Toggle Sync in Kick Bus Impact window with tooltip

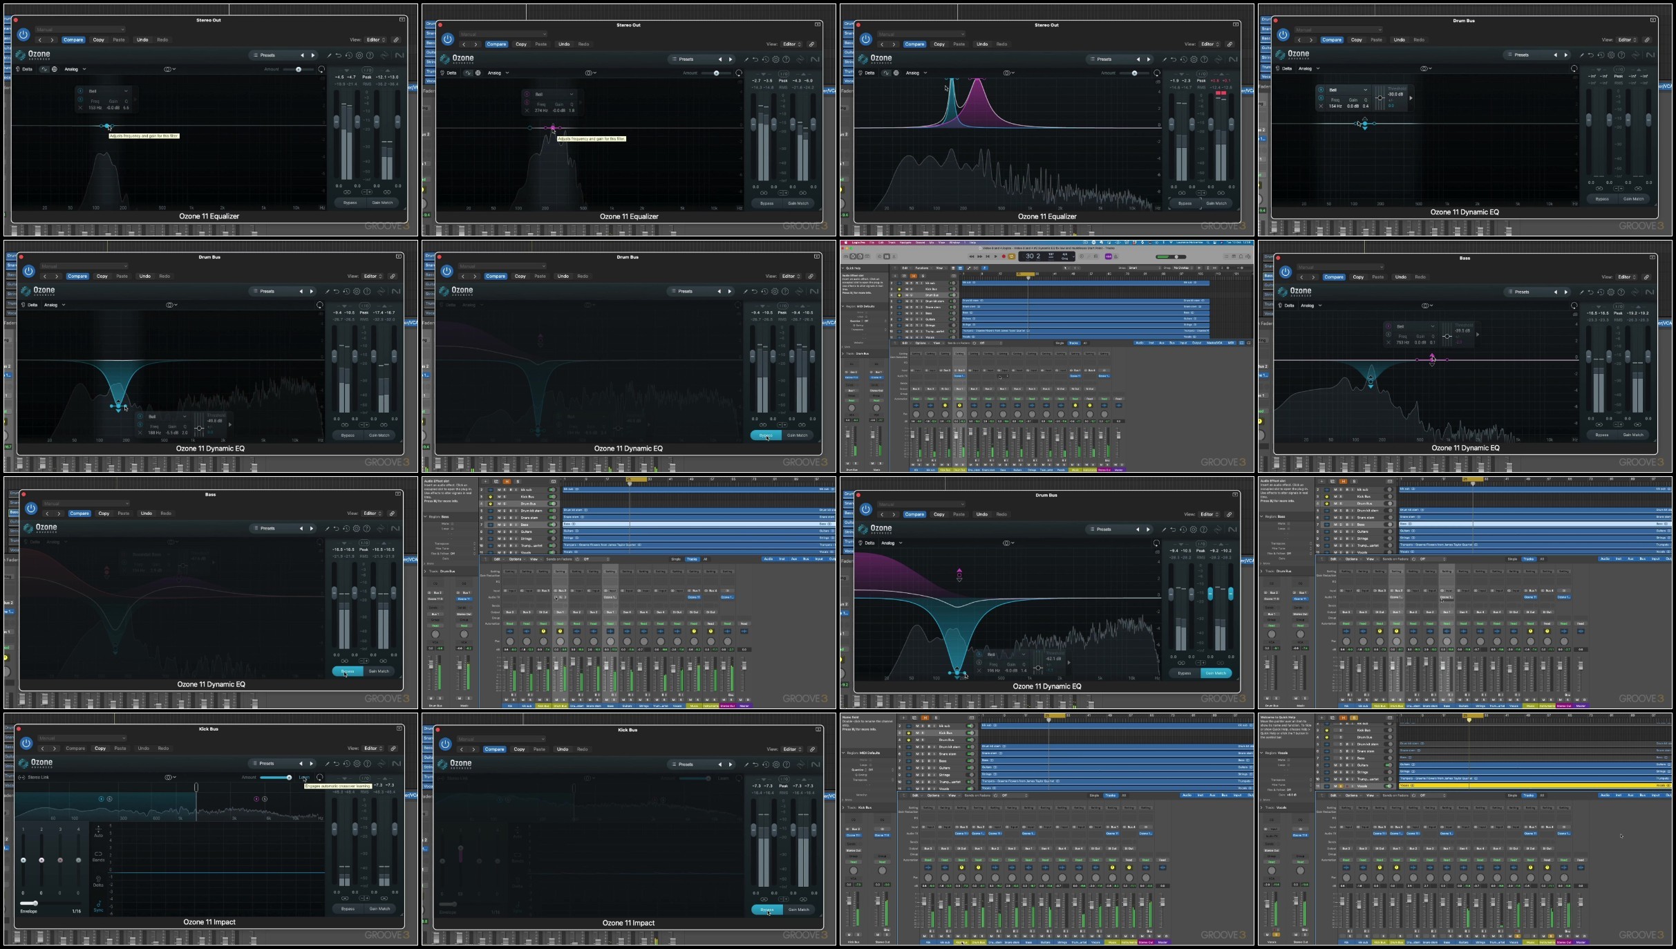(x=99, y=906)
